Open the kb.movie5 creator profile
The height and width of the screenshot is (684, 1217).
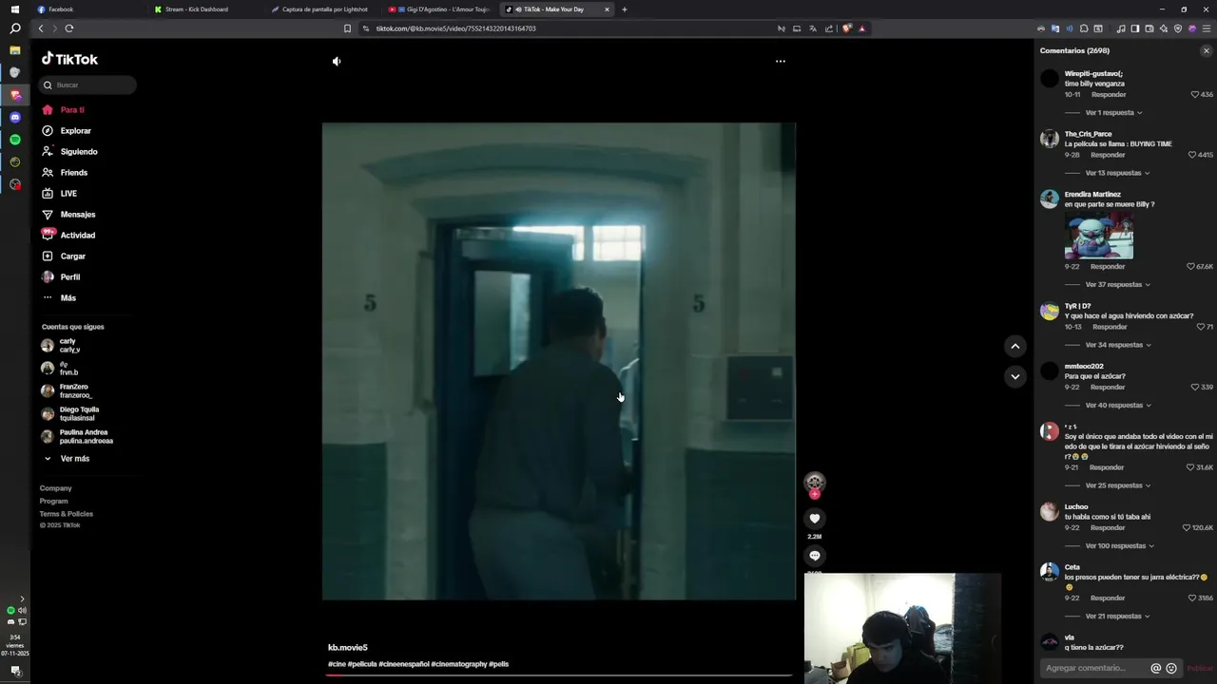pos(348,648)
